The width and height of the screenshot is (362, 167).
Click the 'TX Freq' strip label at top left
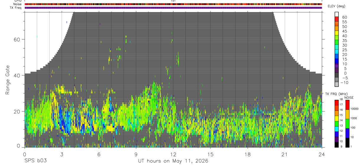click(x=16, y=8)
